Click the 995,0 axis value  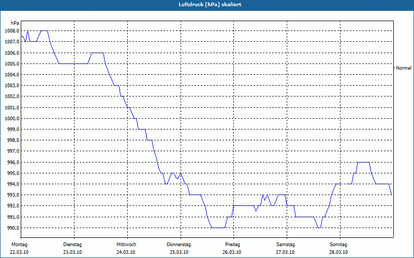point(13,173)
